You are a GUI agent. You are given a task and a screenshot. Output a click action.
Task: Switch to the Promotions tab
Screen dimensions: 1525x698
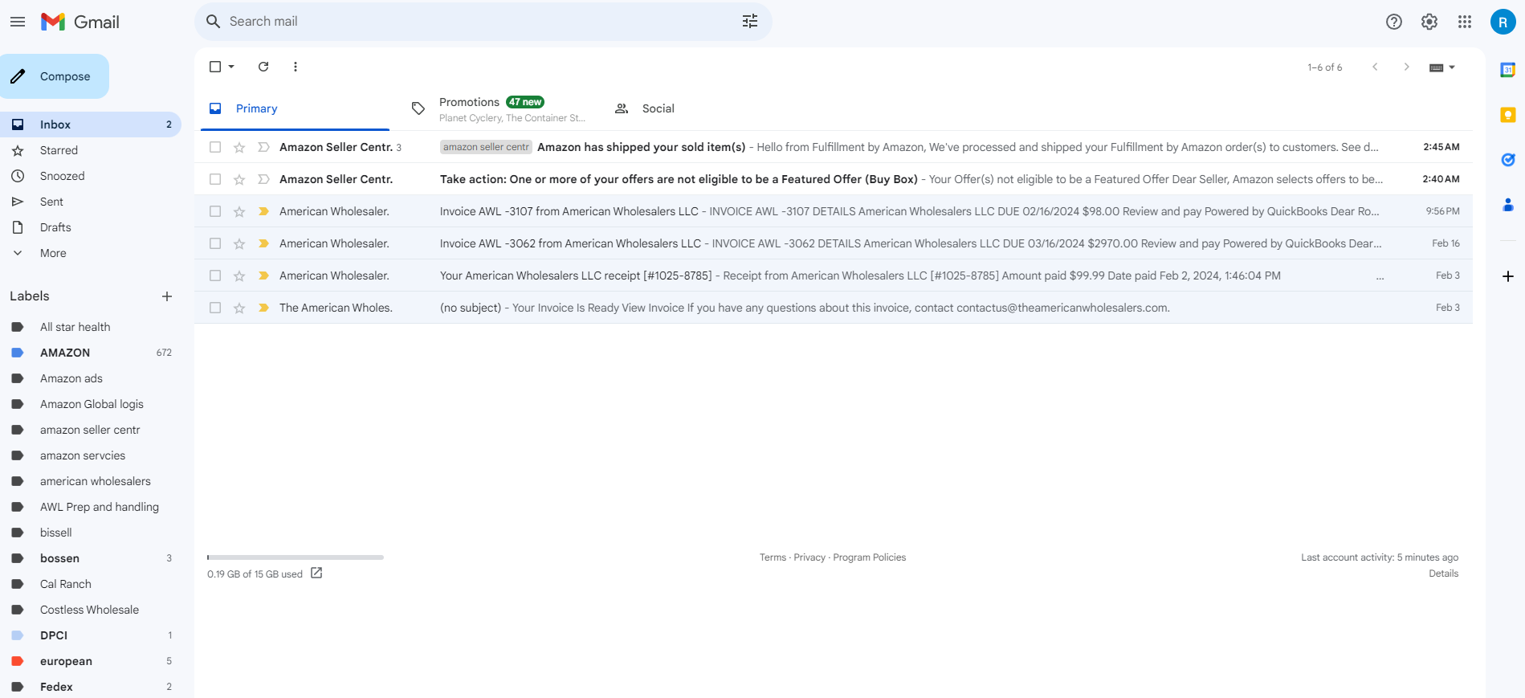498,108
